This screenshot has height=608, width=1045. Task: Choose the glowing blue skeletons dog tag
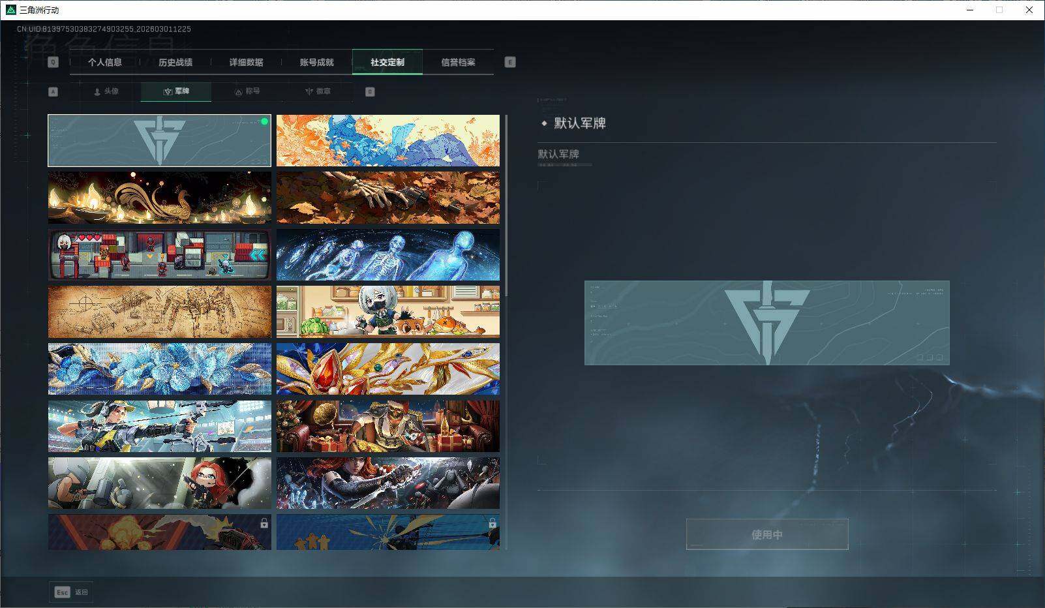(x=388, y=255)
